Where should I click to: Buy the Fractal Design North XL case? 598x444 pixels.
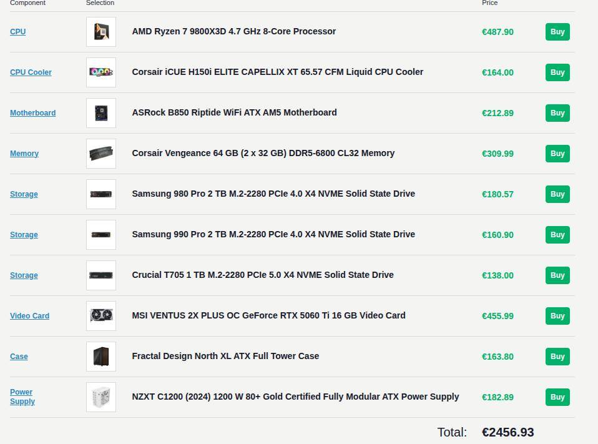557,357
